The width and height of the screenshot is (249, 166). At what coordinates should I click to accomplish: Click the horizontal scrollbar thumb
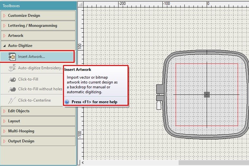point(214,162)
